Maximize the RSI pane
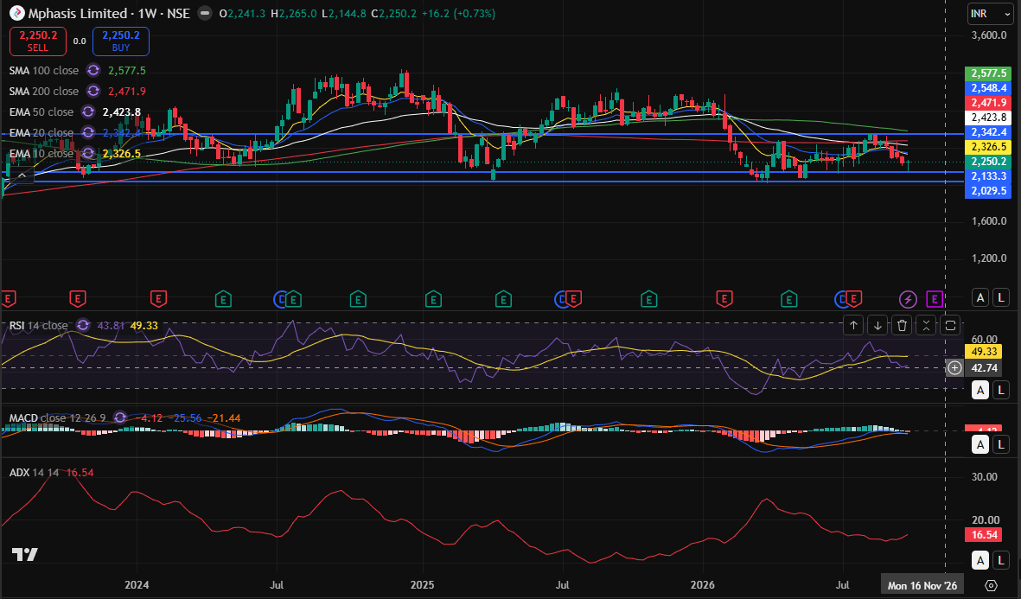The height and width of the screenshot is (599, 1021). (950, 325)
